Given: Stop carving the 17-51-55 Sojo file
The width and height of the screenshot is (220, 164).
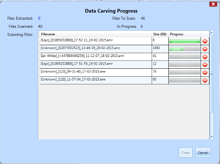Looking at the screenshot, I should click(x=205, y=65).
